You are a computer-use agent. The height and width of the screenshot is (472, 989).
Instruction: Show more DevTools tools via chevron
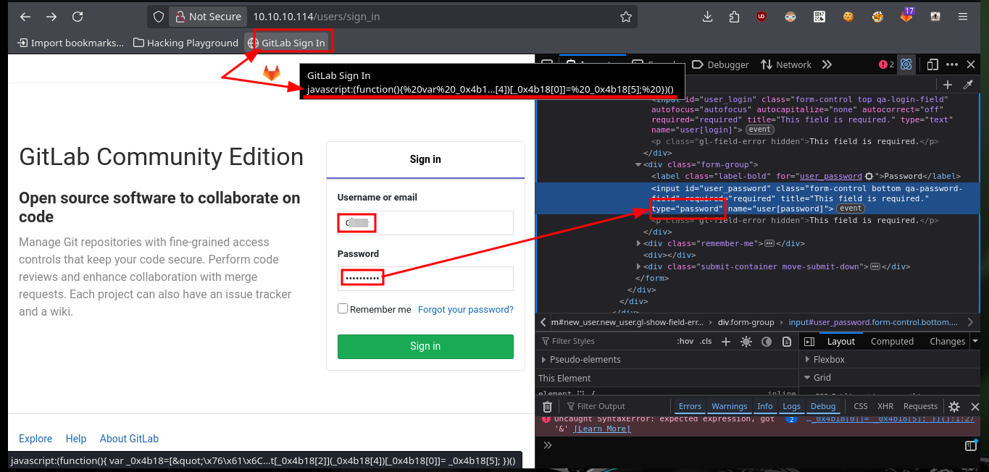[827, 64]
